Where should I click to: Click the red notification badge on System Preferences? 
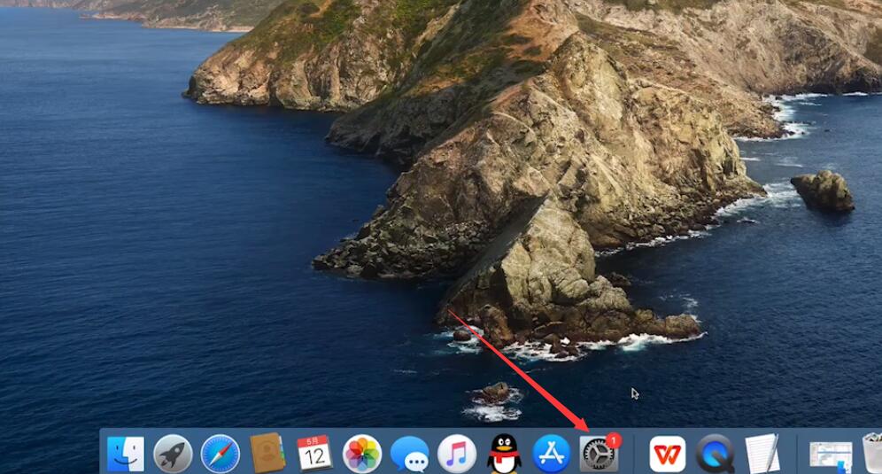pyautogui.click(x=614, y=440)
